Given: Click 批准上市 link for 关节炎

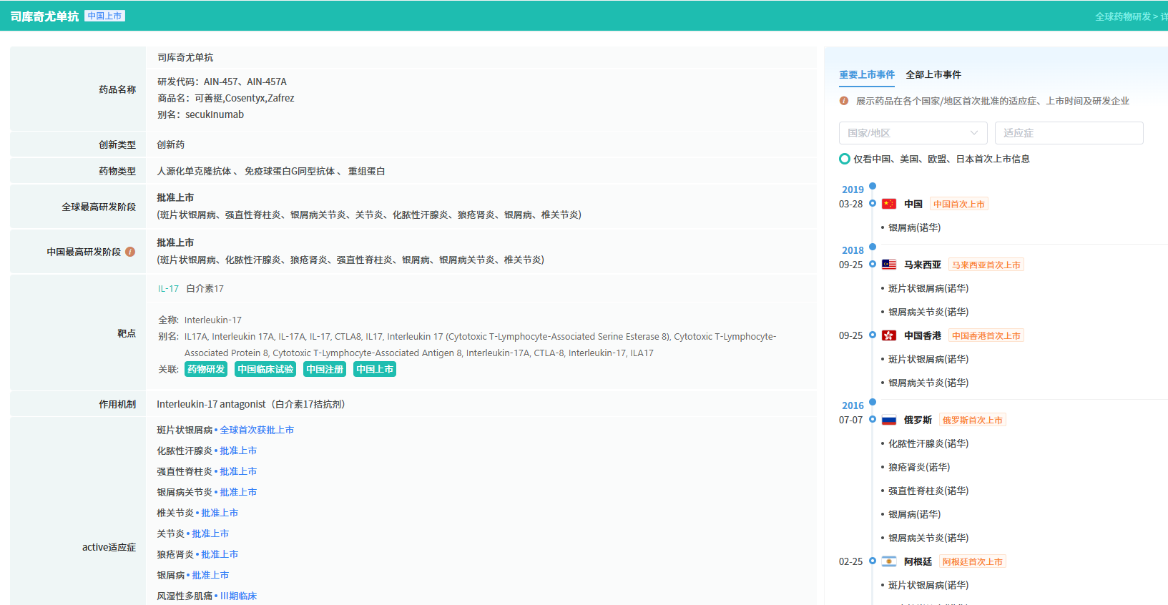Looking at the screenshot, I should 210,533.
